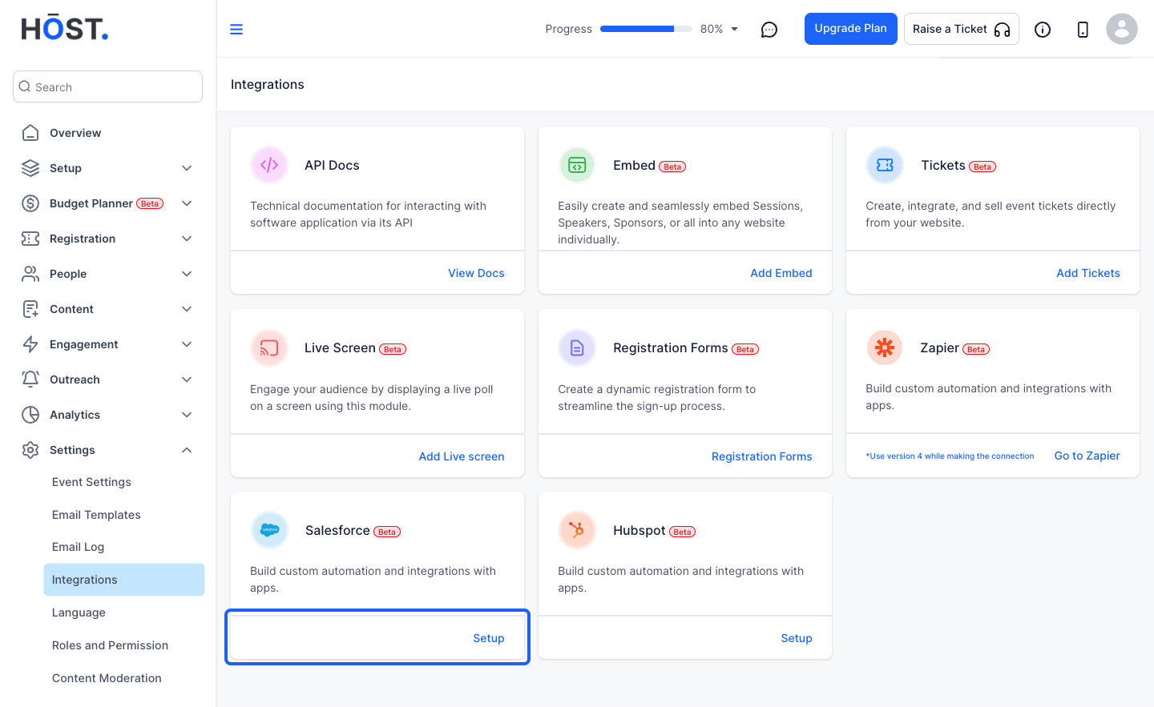Click the Upgrade Plan button
1154x707 pixels.
pyautogui.click(x=851, y=29)
